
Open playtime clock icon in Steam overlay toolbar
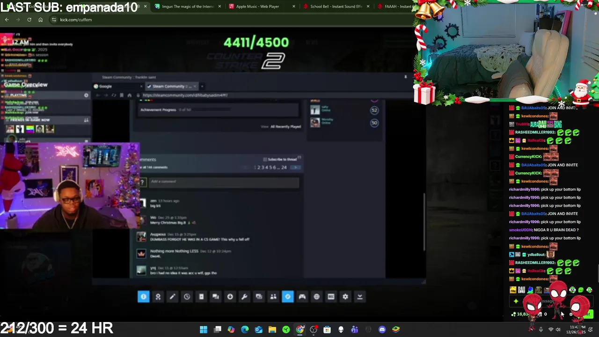pos(187,296)
